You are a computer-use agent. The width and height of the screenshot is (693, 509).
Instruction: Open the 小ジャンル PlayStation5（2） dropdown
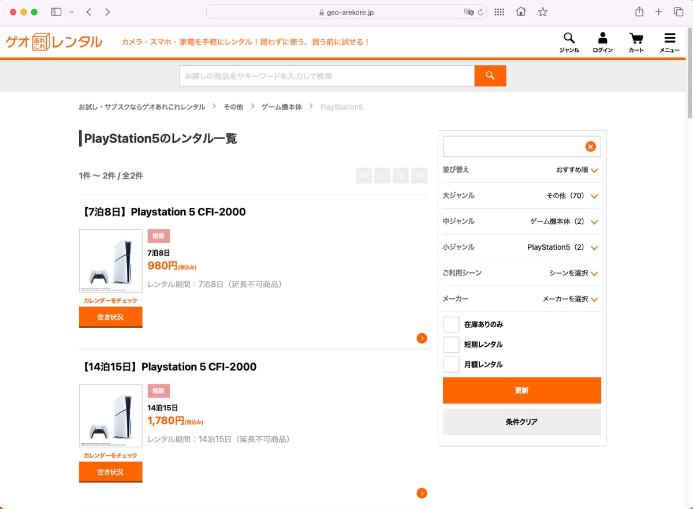(522, 247)
